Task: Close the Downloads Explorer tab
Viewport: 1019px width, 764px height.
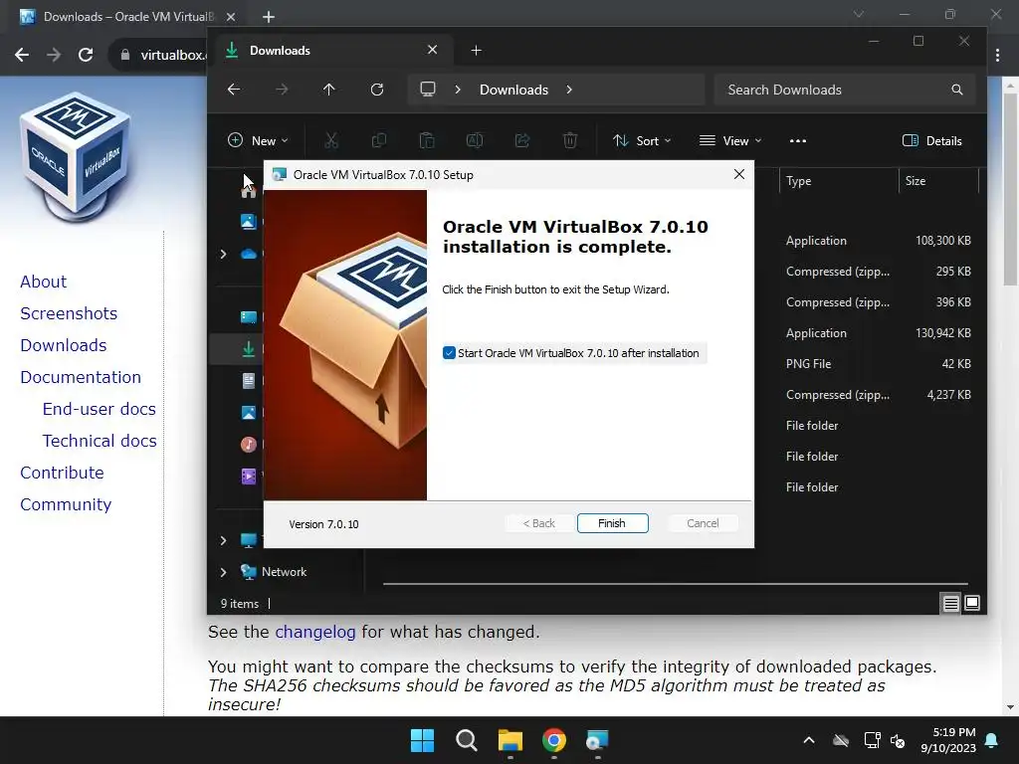Action: click(x=432, y=50)
